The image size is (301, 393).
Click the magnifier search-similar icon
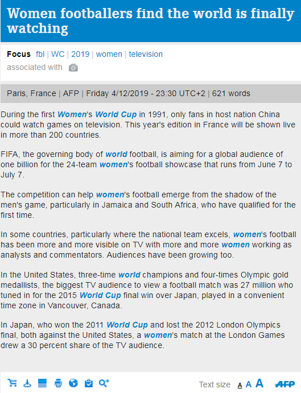tap(104, 383)
